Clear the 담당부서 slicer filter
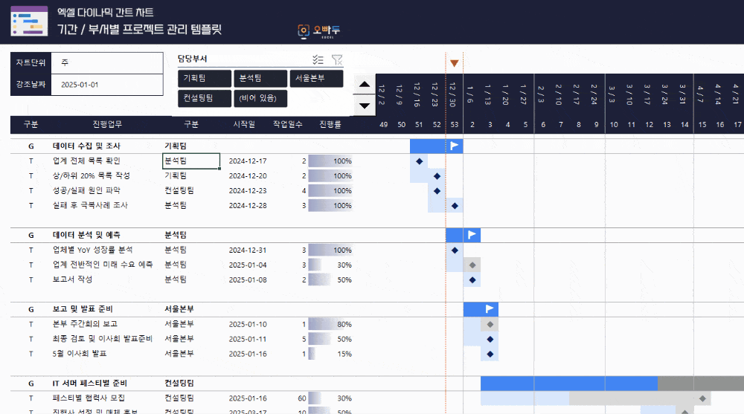The height and width of the screenshot is (414, 744). click(336, 59)
